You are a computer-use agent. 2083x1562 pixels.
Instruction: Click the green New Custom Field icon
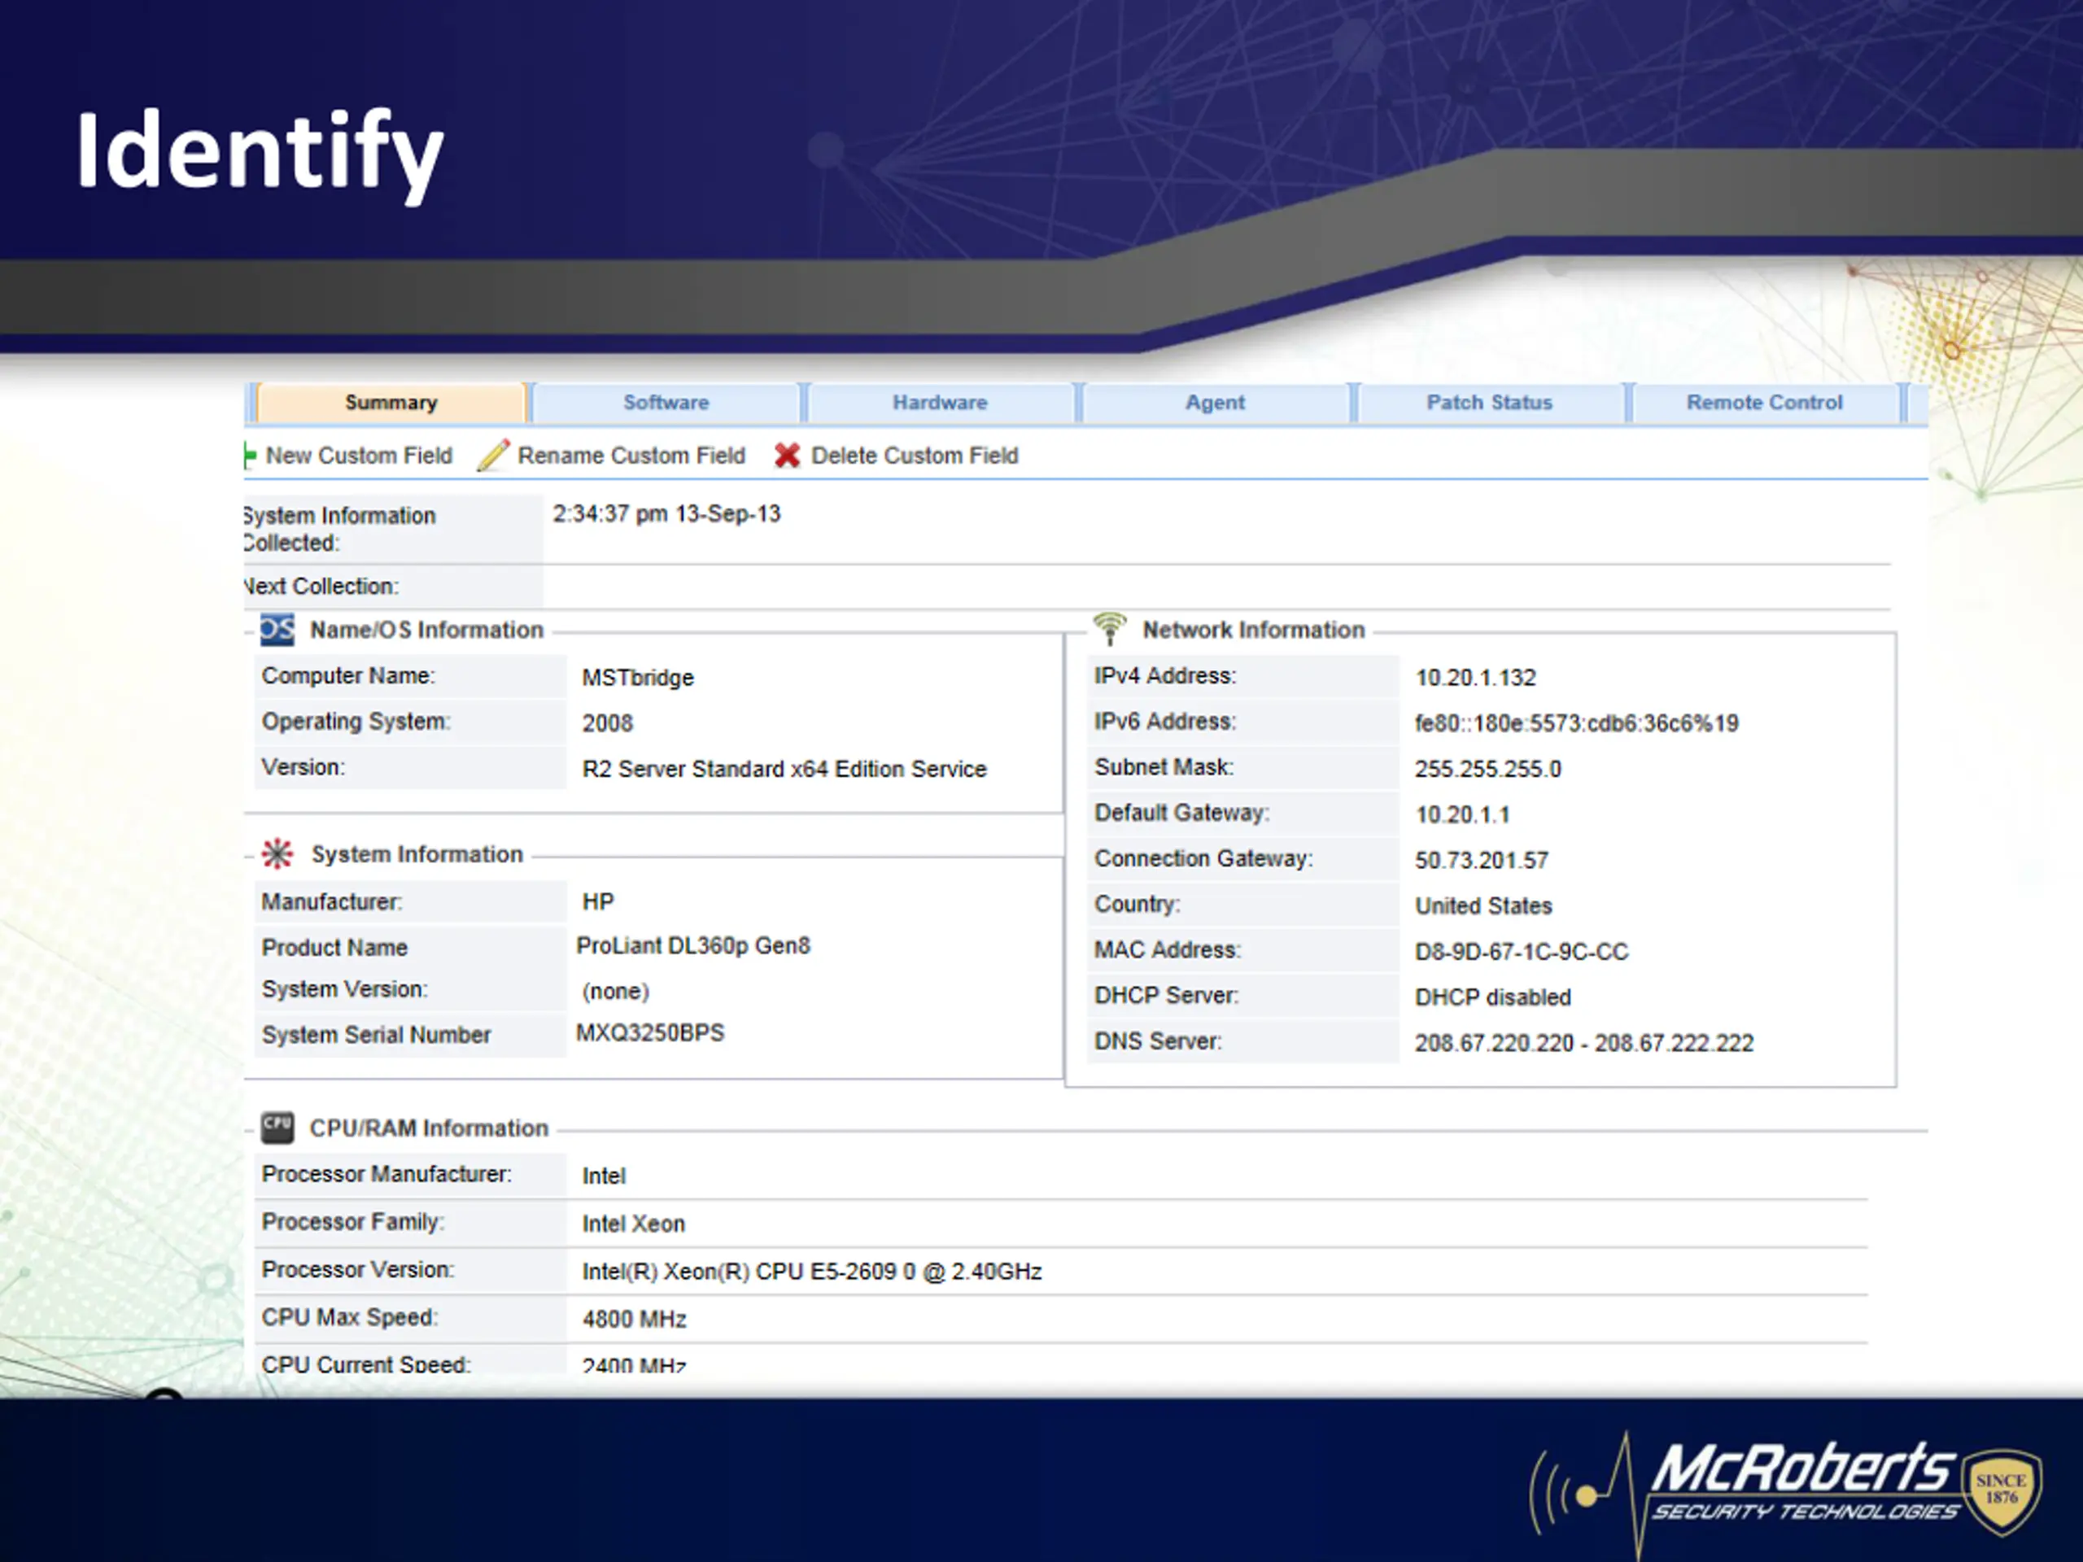point(250,456)
